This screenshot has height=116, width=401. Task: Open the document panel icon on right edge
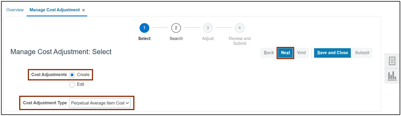392,61
